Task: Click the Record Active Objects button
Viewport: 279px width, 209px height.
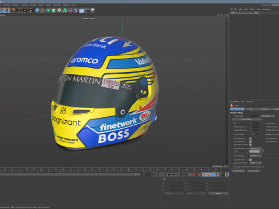Action: pyautogui.click(x=189, y=174)
